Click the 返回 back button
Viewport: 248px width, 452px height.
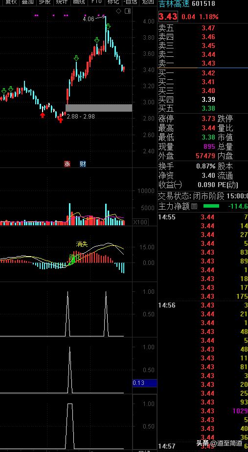148,2
